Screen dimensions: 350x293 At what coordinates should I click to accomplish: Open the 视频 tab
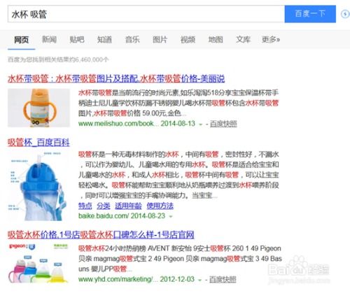pyautogui.click(x=188, y=39)
